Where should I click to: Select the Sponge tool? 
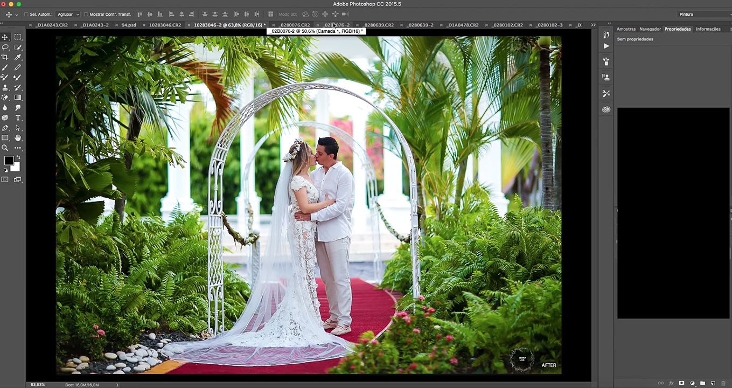[5, 117]
